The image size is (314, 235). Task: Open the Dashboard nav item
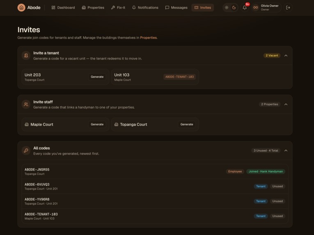(63, 8)
